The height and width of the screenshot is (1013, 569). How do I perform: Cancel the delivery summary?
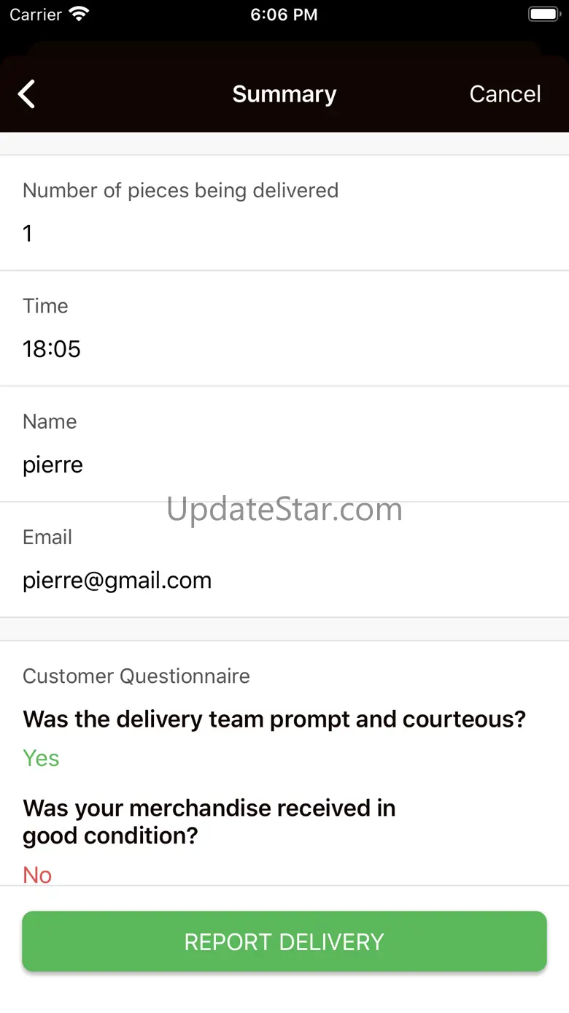pos(505,94)
